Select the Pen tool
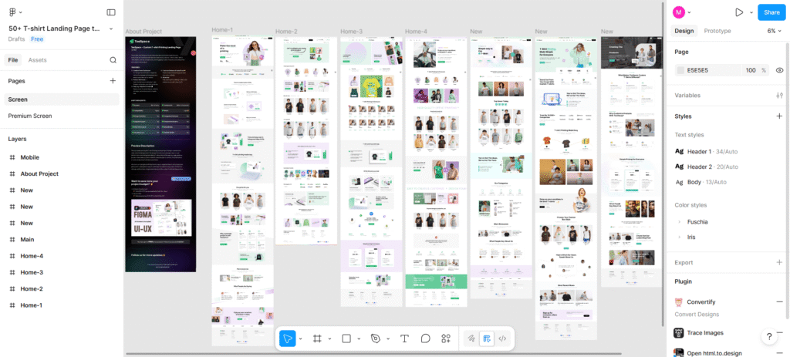The height and width of the screenshot is (357, 790). [376, 338]
